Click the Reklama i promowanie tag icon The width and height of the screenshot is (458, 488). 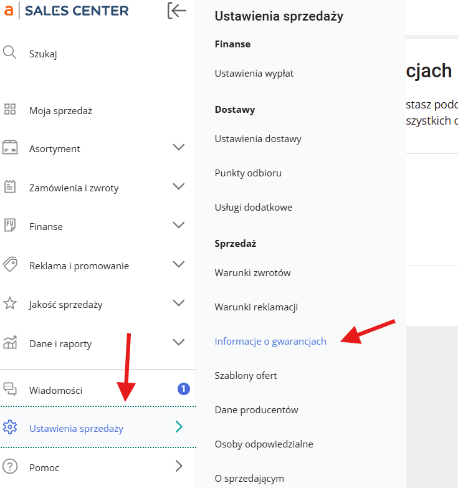10,264
